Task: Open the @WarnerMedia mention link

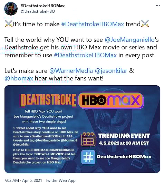Action: coord(71,71)
